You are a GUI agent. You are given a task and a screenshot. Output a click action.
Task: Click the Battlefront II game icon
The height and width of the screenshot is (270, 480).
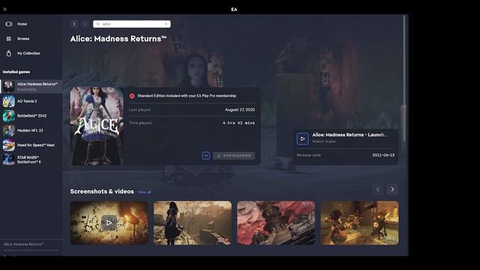click(8, 160)
